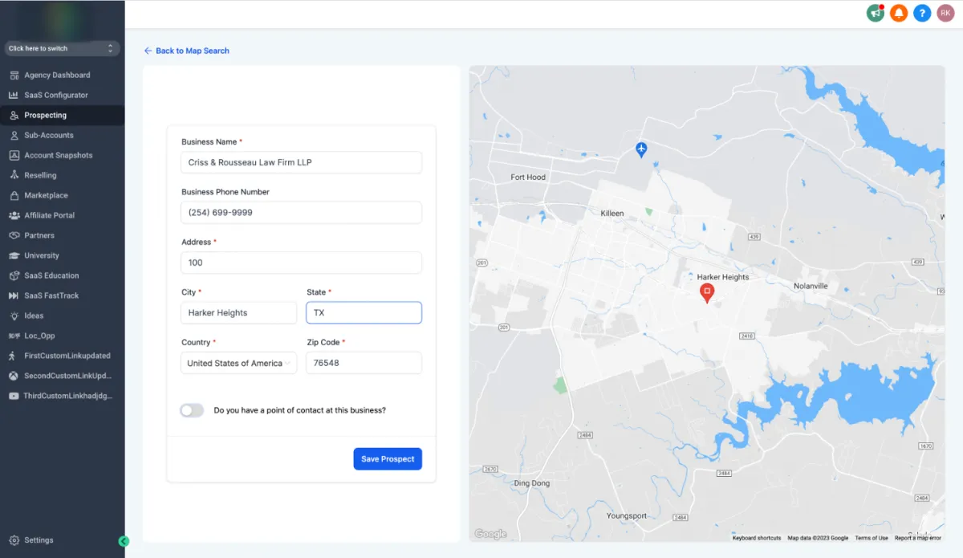This screenshot has width=963, height=558.
Task: Click the Ding Dong label on map
Action: click(x=532, y=483)
